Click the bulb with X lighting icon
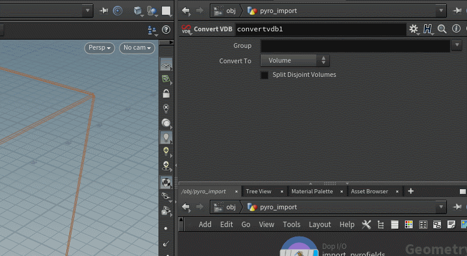Image resolution: width=467 pixels, height=256 pixels. pyautogui.click(x=166, y=108)
